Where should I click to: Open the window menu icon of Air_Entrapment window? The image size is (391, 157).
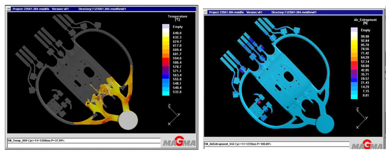(x=206, y=12)
